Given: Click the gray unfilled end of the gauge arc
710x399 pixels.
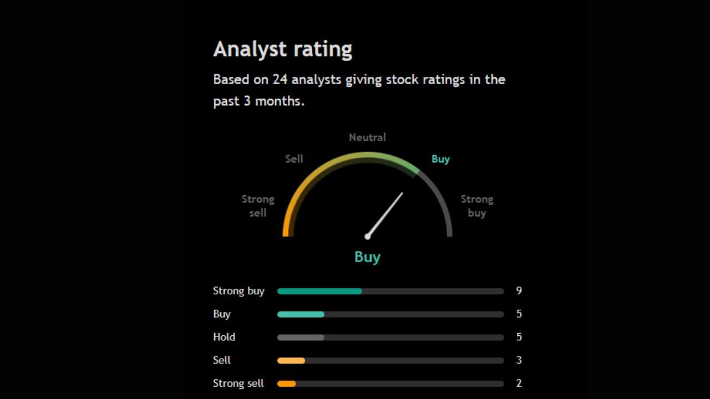Looking at the screenshot, I should (443, 205).
